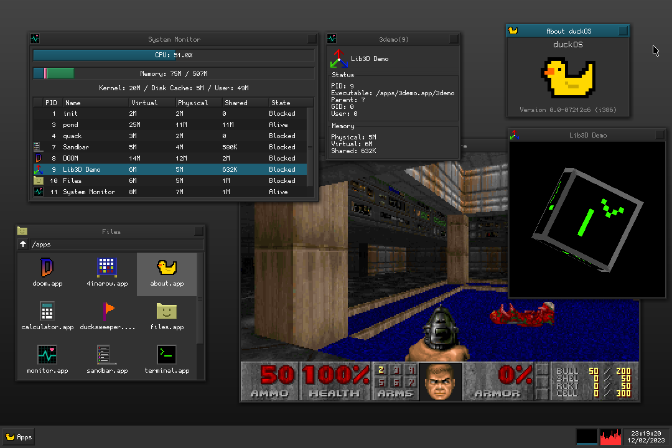
Task: Click System Monitor title bar pulse icon
Action: pos(35,39)
